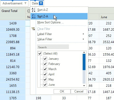114x100 pixels.
Task: Select the Grand Total cell 12140.70
Action: click(13, 67)
